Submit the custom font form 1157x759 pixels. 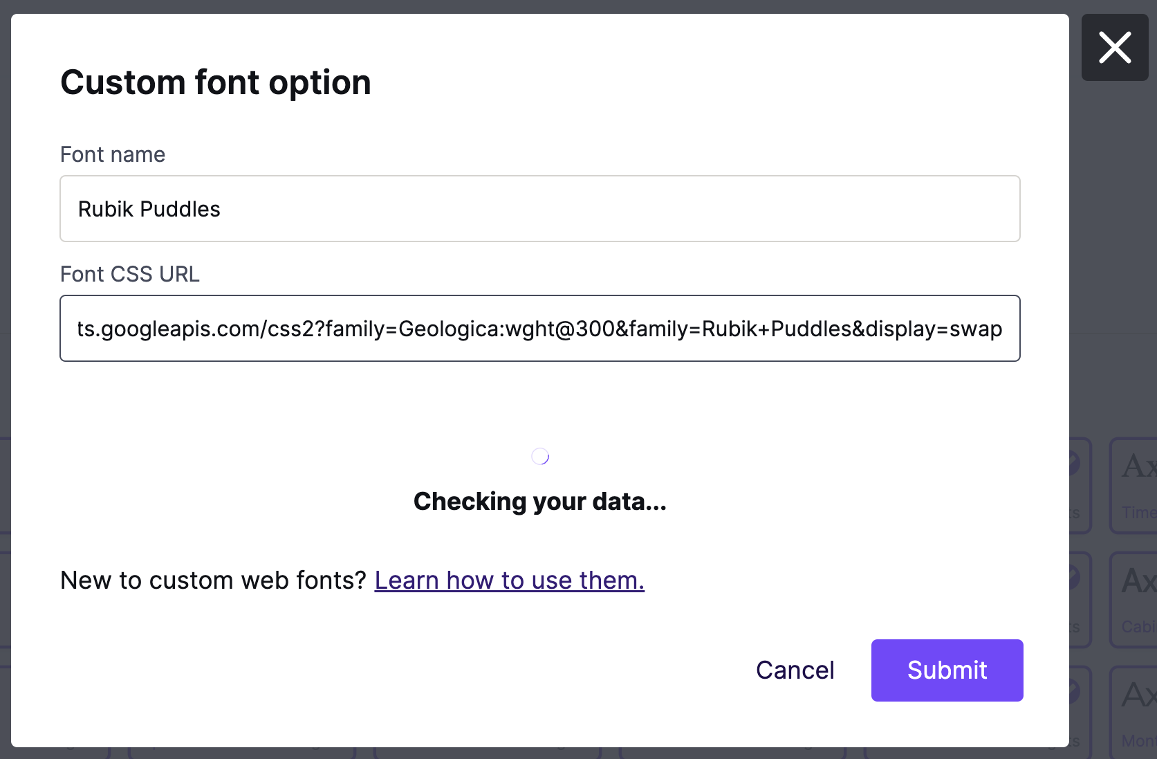click(x=947, y=670)
